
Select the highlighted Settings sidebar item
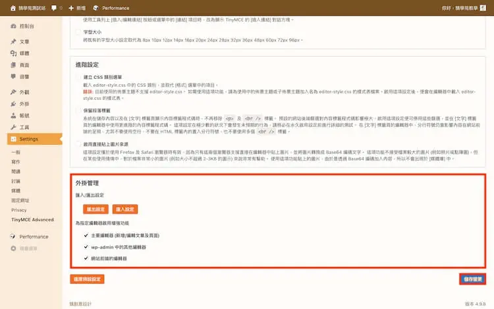coord(35,139)
